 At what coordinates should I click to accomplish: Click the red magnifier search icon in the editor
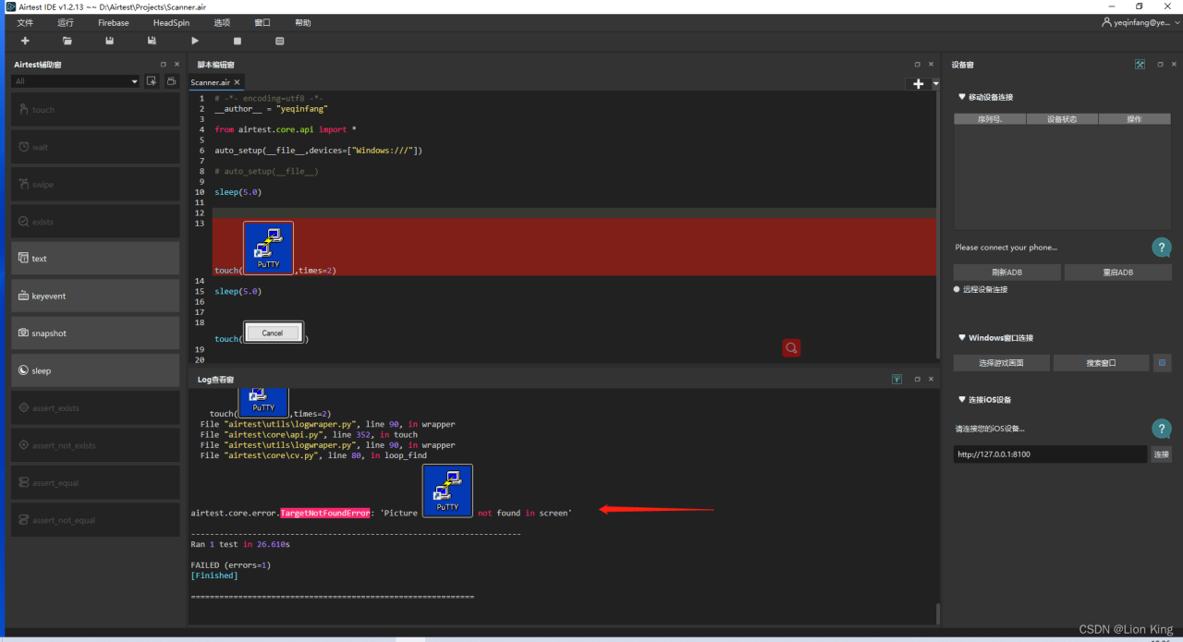pos(791,347)
